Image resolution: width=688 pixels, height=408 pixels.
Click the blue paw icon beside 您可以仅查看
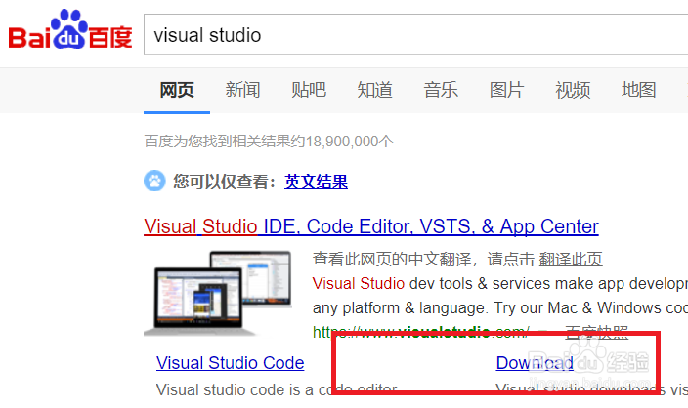click(x=154, y=181)
